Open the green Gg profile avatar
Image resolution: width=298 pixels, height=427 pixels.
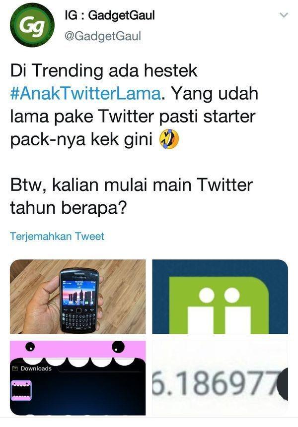(32, 25)
